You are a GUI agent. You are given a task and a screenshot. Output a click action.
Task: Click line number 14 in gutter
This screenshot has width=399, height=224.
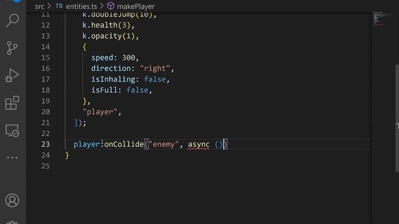coord(46,47)
